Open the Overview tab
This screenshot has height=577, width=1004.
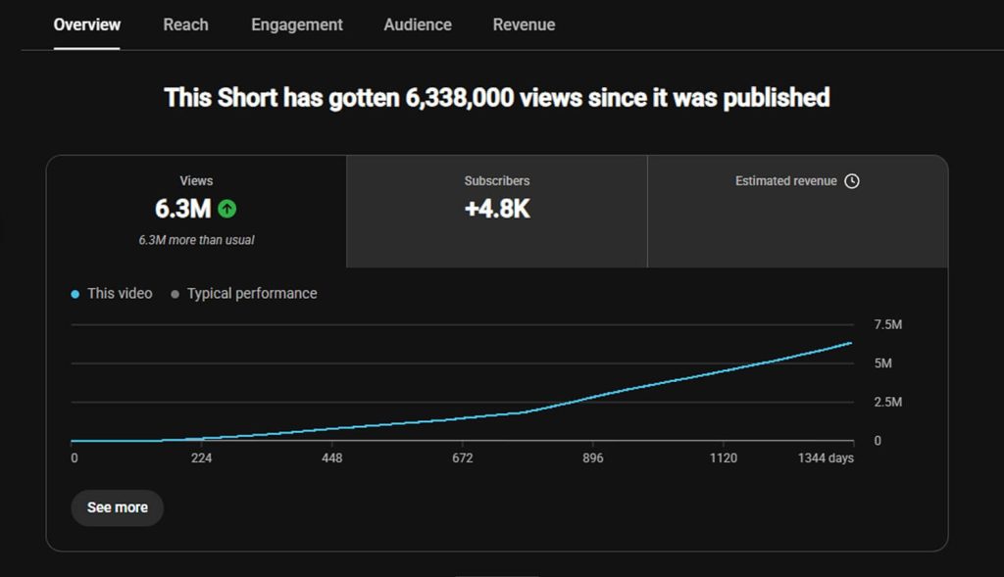coord(86,24)
